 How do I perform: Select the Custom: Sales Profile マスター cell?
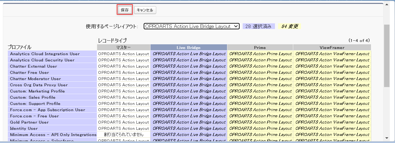point(123,97)
